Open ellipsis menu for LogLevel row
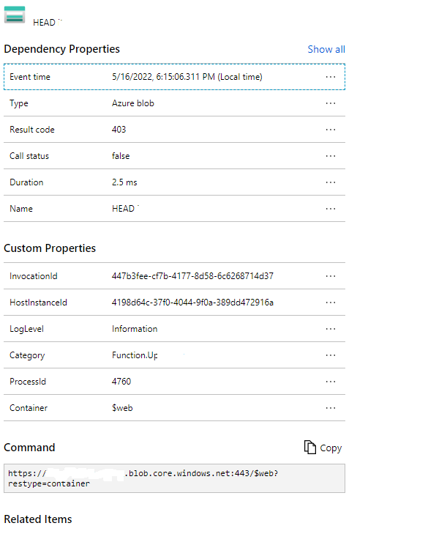447x534 pixels. coord(331,329)
